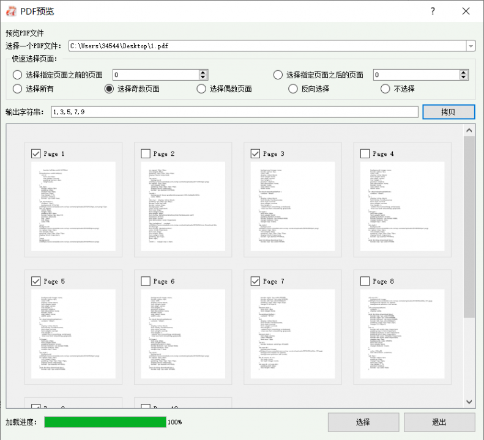Viewport: 484px width, 440px height.
Task: Open the Page 2 thumbnail preview
Action: pyautogui.click(x=183, y=207)
